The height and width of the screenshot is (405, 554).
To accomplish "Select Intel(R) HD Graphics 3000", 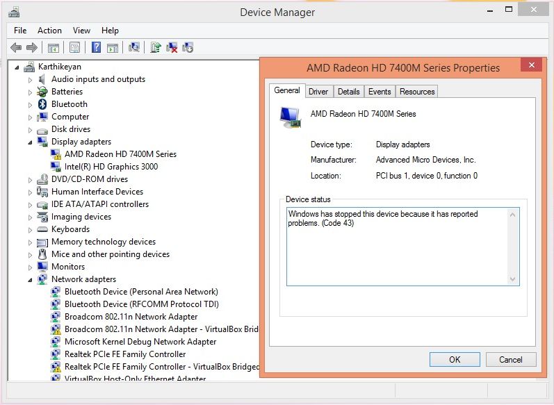I will 111,167.
